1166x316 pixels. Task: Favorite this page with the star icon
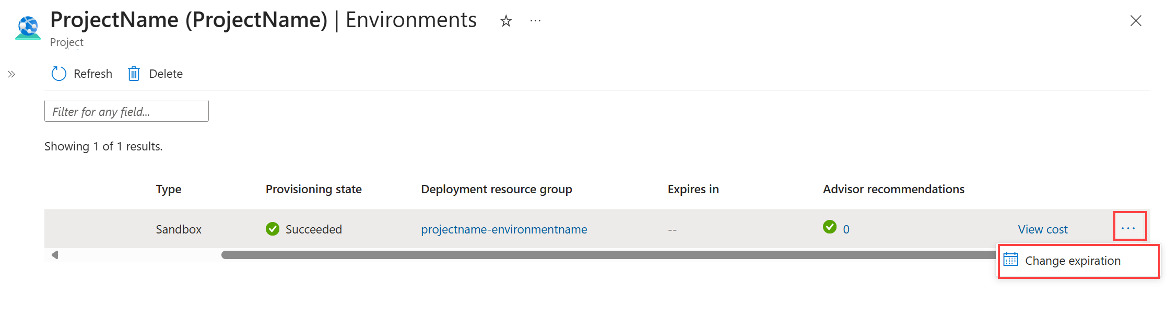click(505, 21)
